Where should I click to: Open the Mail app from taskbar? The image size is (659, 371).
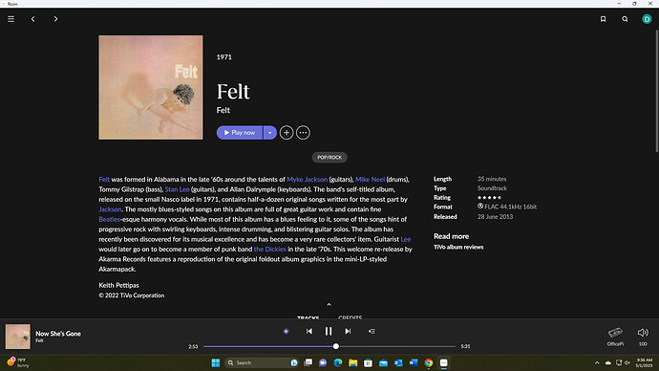click(383, 362)
